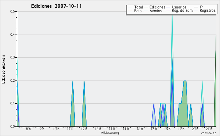Image resolution: width=220 pixels, height=136 pixels.
Task: Click the magenta Reg. de adm. line swatch
Action: tap(168, 11)
